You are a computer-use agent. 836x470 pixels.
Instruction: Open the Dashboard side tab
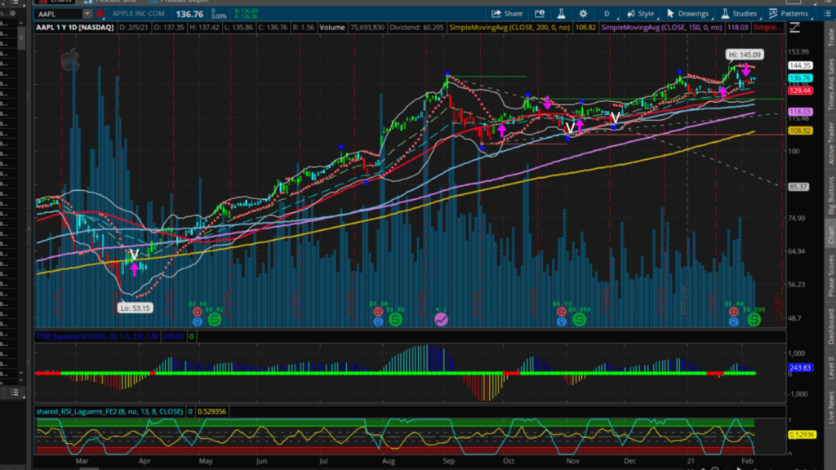pos(830,326)
